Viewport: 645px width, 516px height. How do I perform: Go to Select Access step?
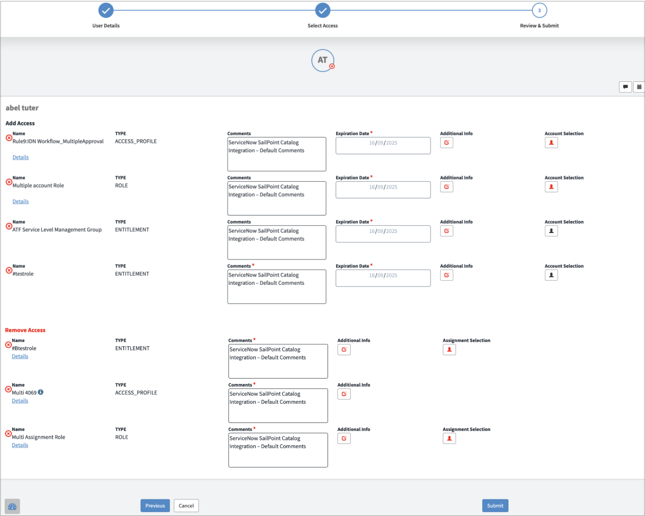pos(322,10)
